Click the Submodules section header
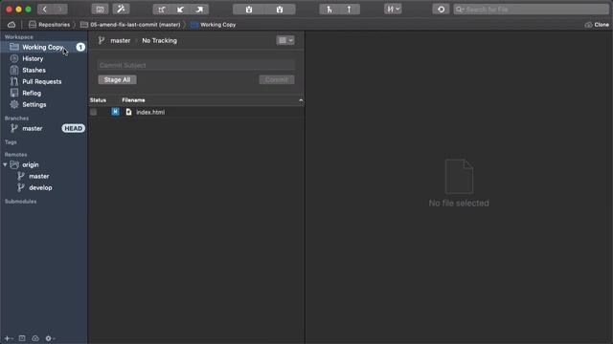 pos(21,202)
